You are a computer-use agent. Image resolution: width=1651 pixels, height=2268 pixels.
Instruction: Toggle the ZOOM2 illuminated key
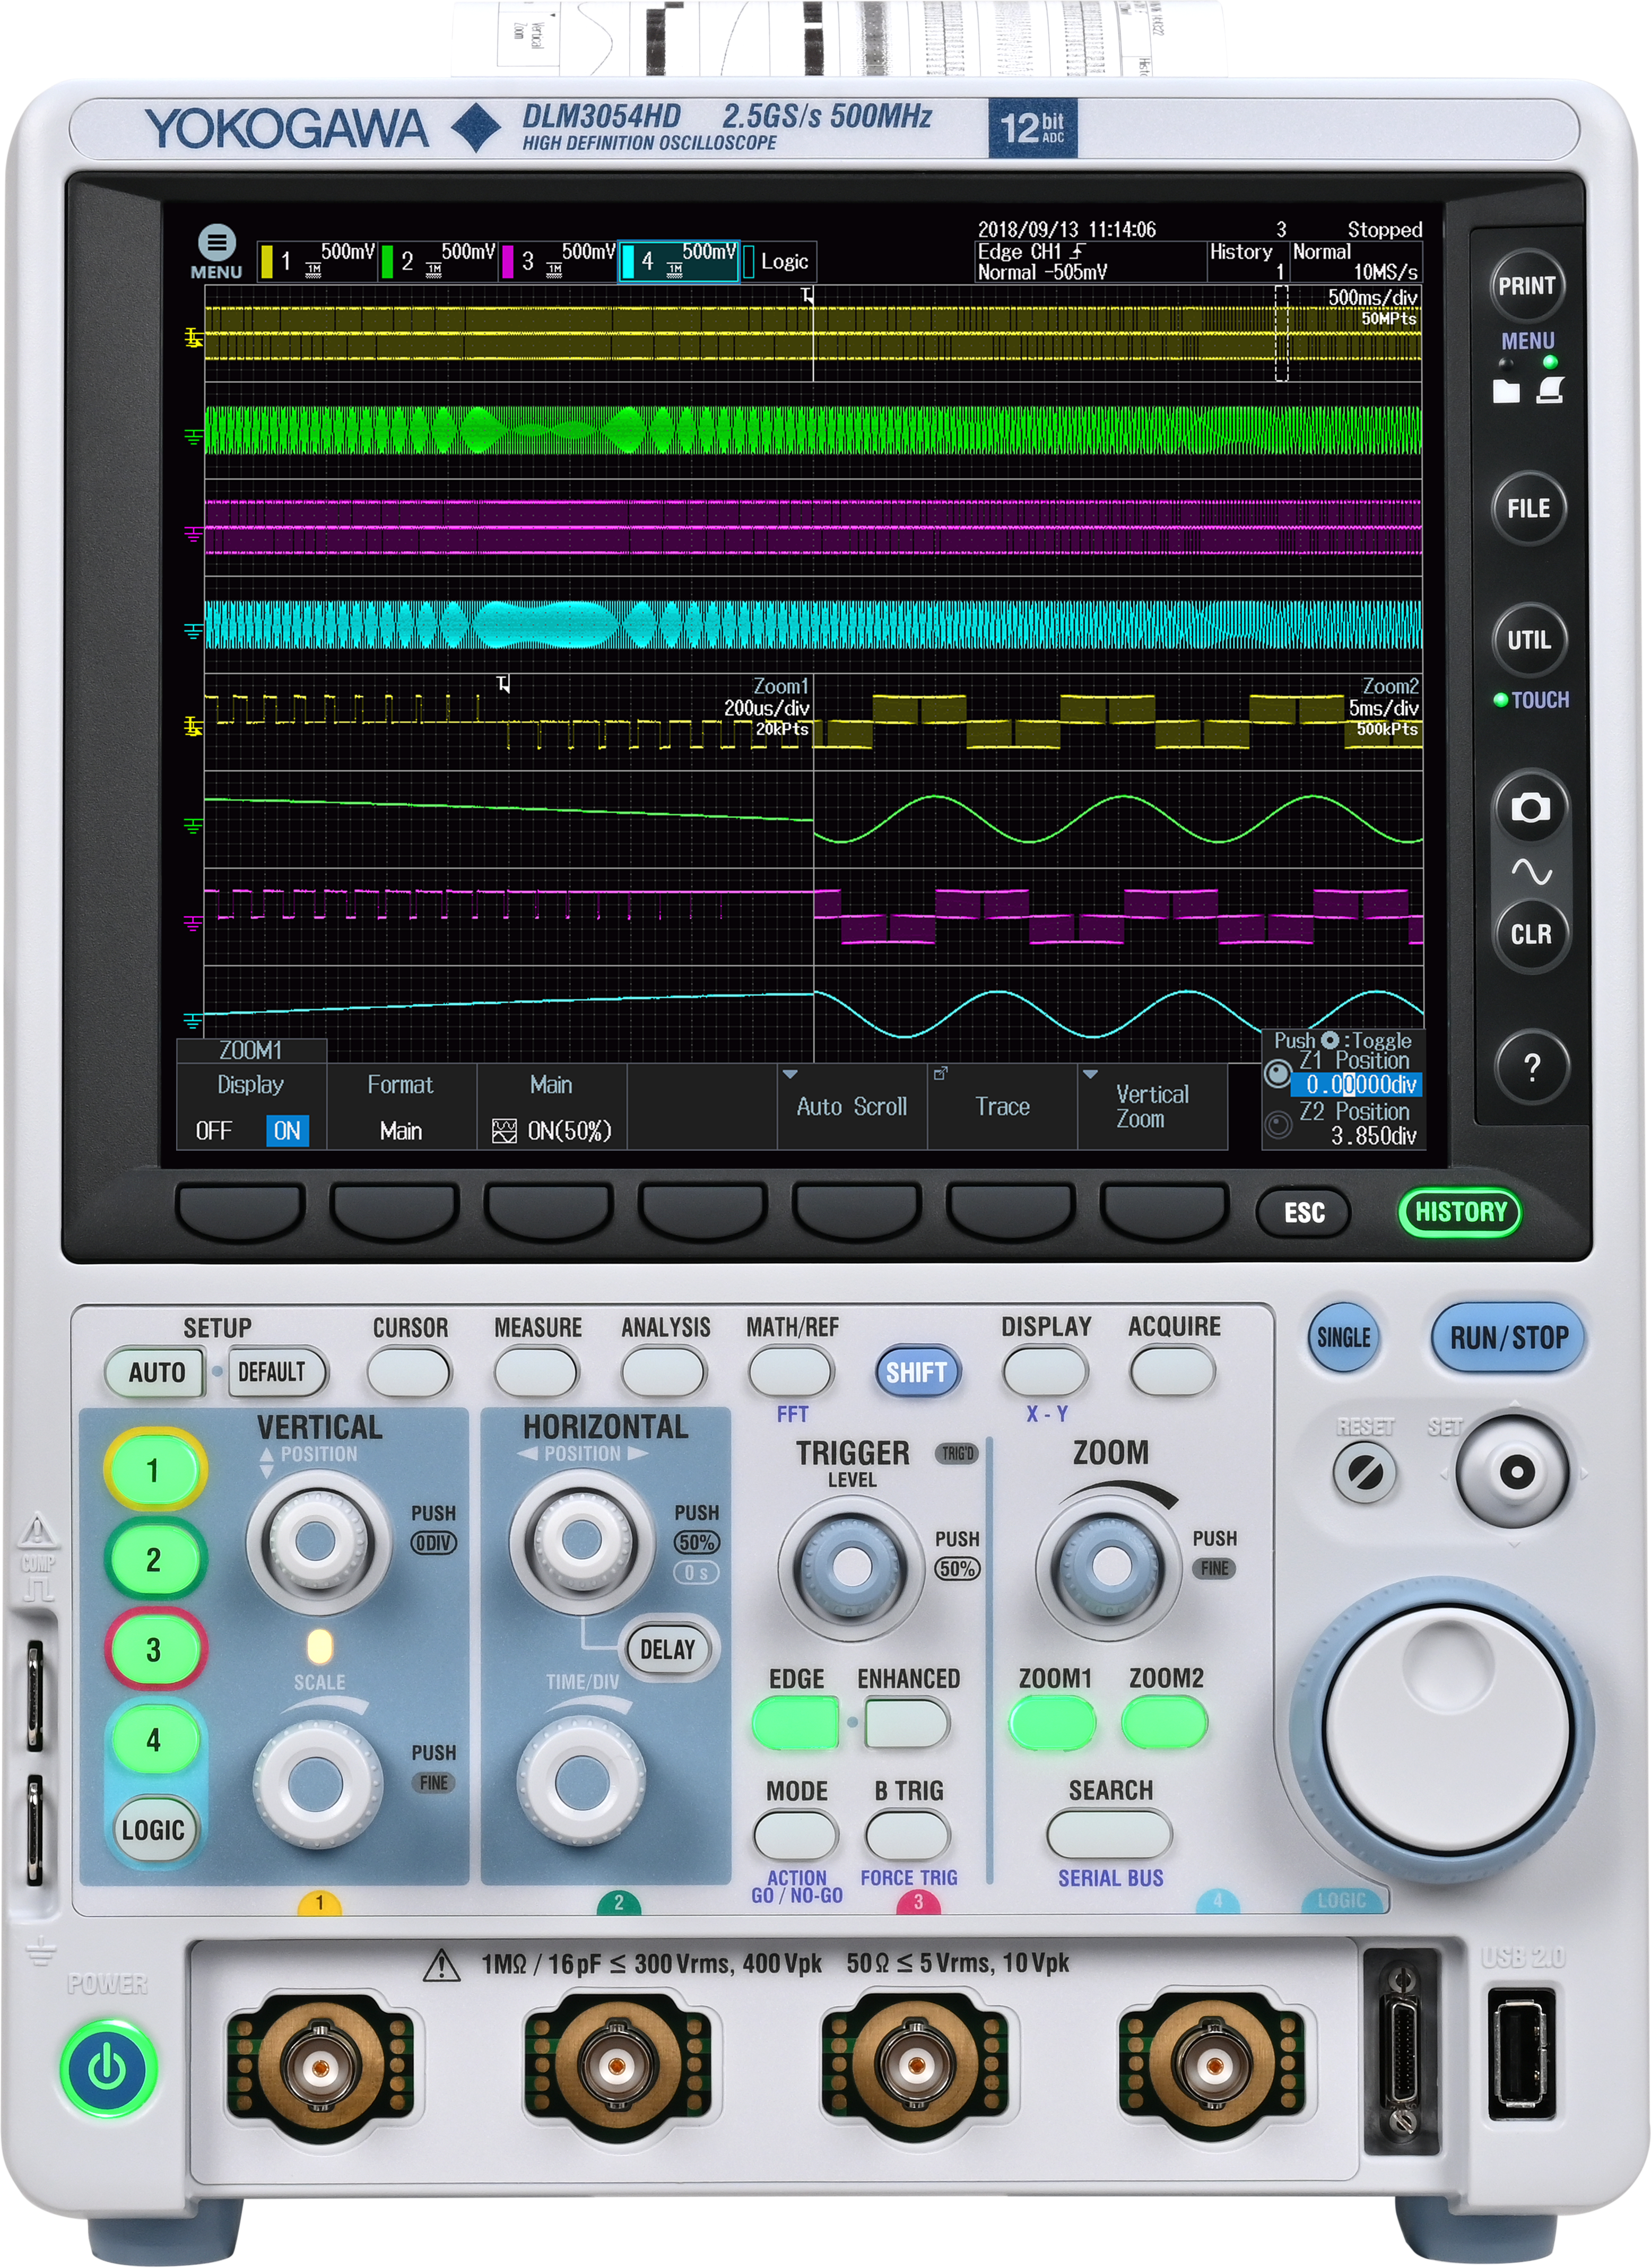(1164, 1723)
